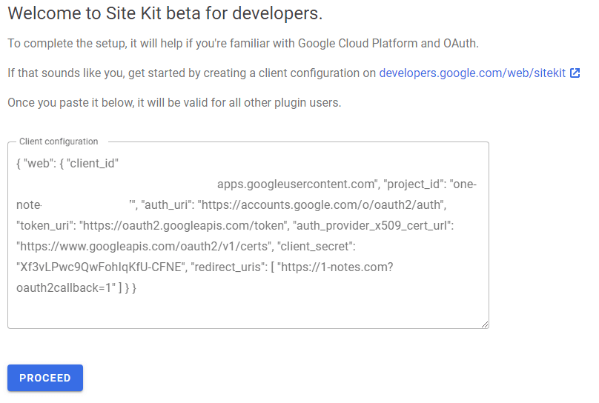Click 'apps.googleusercontent.com' in the configuration

(297, 184)
